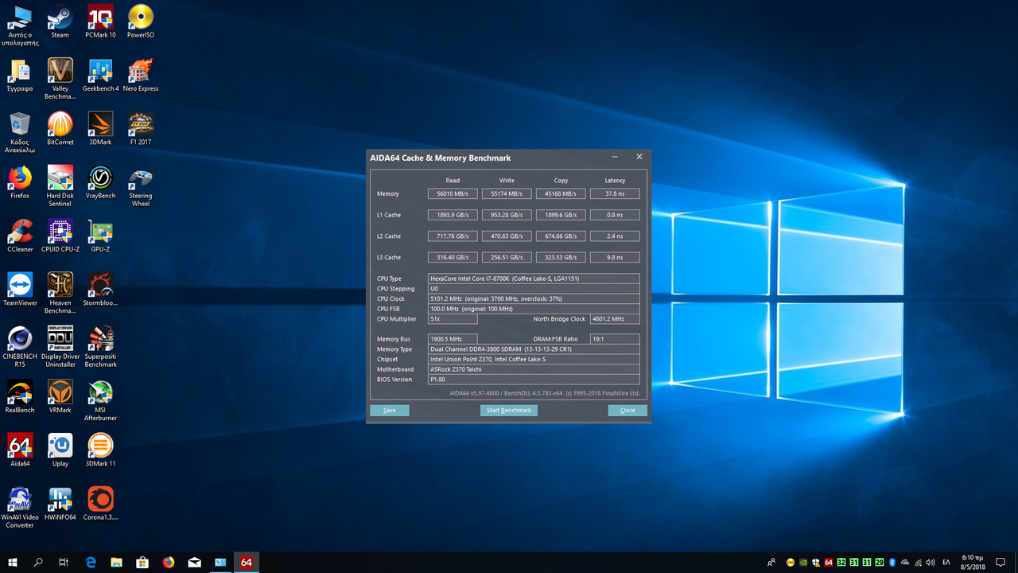
Task: Open Task View in taskbar
Action: click(x=64, y=562)
